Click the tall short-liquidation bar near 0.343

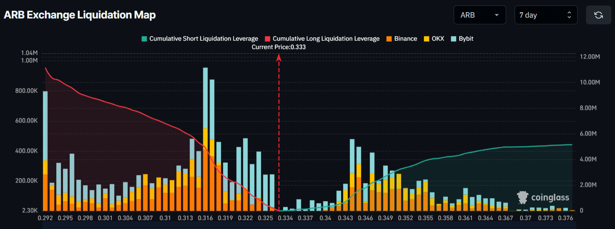tap(352, 175)
